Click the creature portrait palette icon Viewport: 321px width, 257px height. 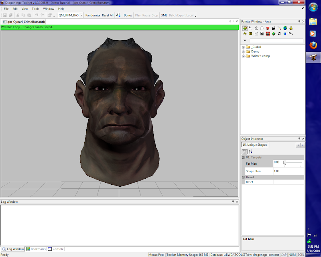256,28
